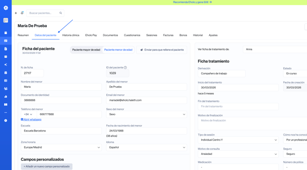The width and height of the screenshot is (307, 170).
Task: Click the help icon beside ID del paciente
Action: 125,67
